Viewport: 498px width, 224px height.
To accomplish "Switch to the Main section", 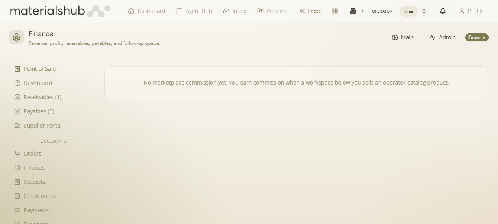I will 403,37.
